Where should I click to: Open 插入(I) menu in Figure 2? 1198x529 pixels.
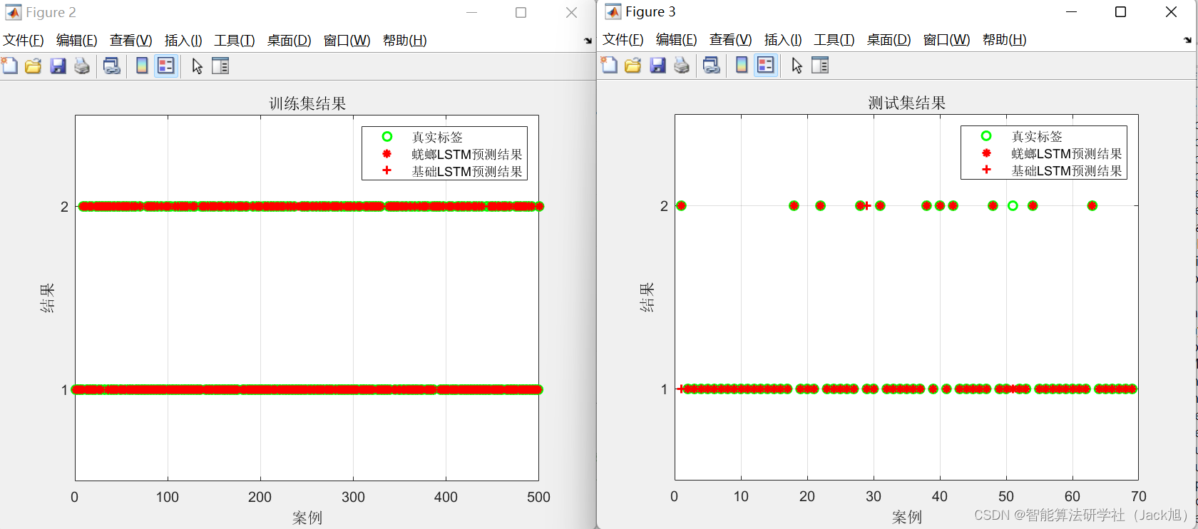click(183, 41)
